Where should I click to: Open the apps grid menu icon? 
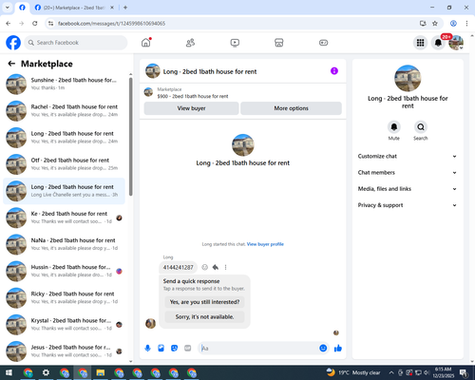click(420, 43)
